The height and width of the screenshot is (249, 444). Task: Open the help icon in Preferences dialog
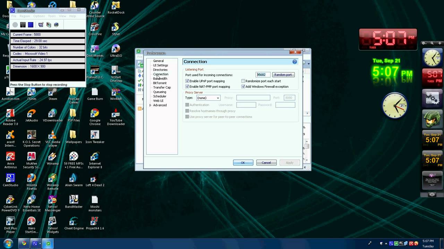coord(294,62)
